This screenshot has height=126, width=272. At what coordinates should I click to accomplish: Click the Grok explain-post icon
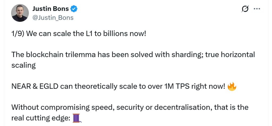(x=245, y=9)
